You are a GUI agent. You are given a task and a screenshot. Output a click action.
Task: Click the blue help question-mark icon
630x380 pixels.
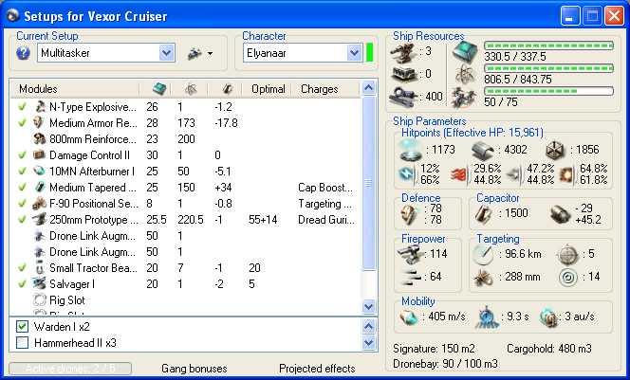pyautogui.click(x=24, y=53)
